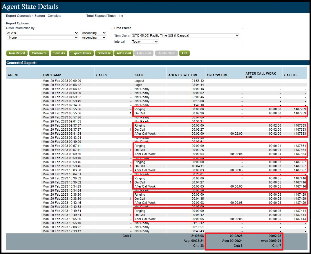Select timestamp Mon, 20 Feb 2023 04:59:02
This screenshot has width=311, height=254.
coord(62,97)
